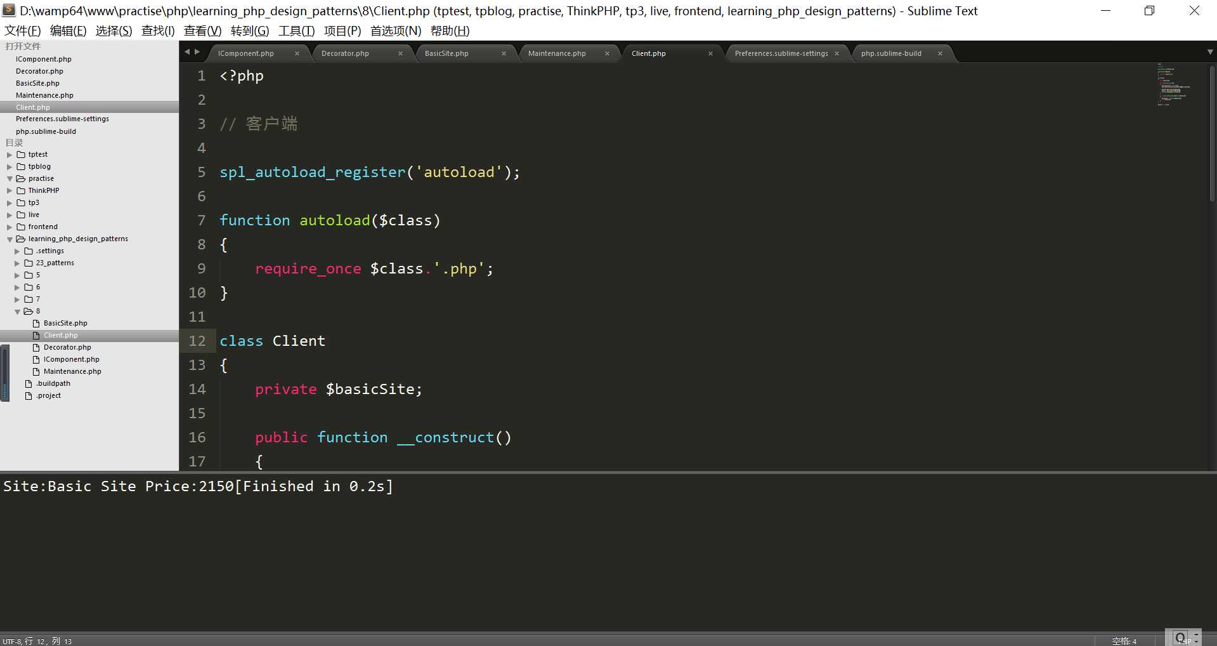Click the ThinkPHP folder icon

[x=21, y=190]
